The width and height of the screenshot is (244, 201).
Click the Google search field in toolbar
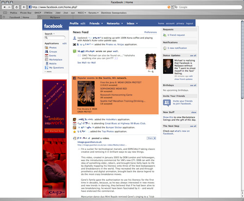[x=208, y=7]
